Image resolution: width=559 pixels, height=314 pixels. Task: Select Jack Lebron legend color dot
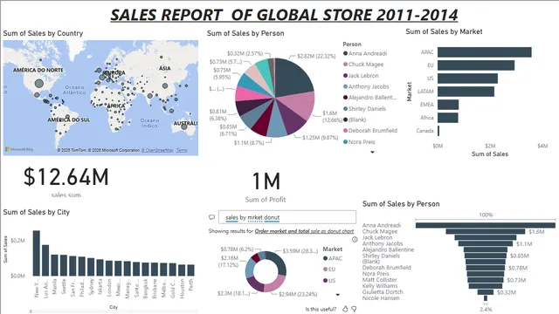tap(345, 76)
